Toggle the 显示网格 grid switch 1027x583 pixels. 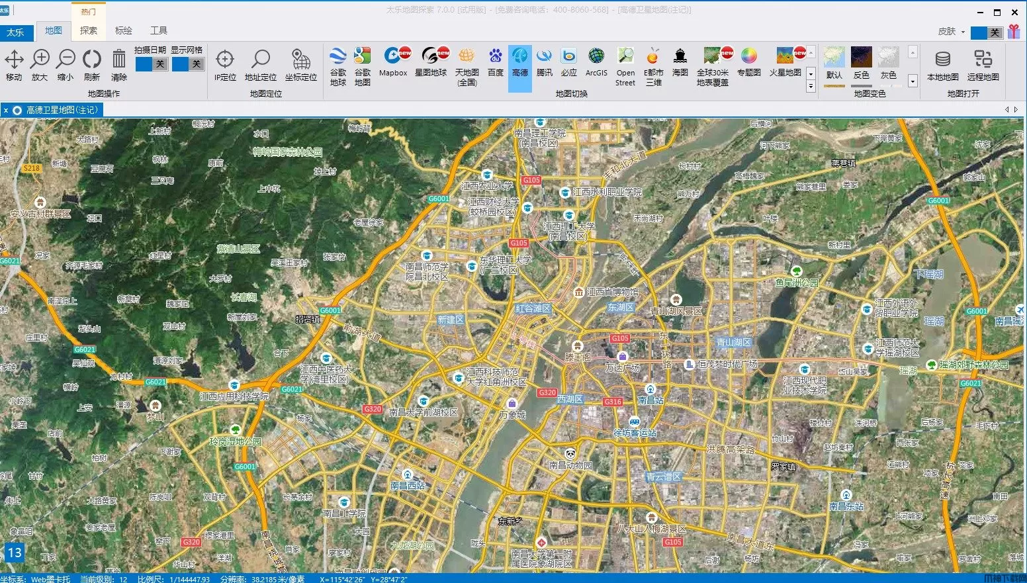(187, 64)
